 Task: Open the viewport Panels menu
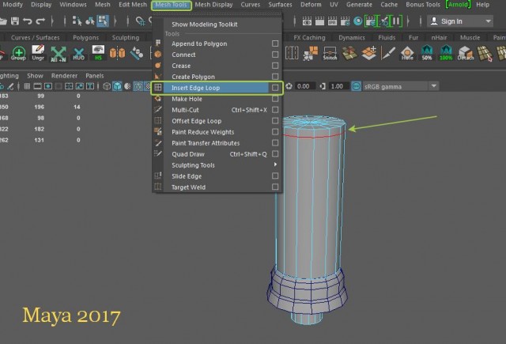[95, 76]
